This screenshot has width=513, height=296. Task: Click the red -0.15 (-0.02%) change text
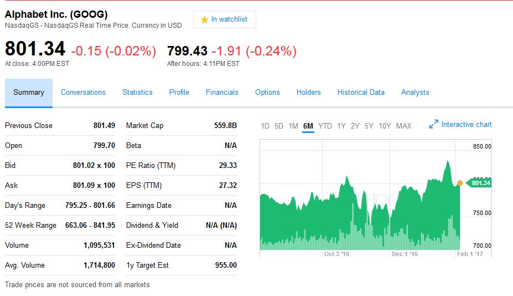click(x=113, y=51)
